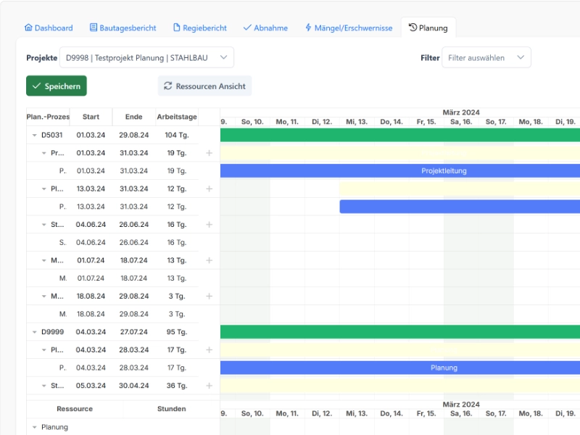This screenshot has height=435, width=580.
Task: Open the Mängel/Erschwernisse tab
Action: pyautogui.click(x=348, y=28)
